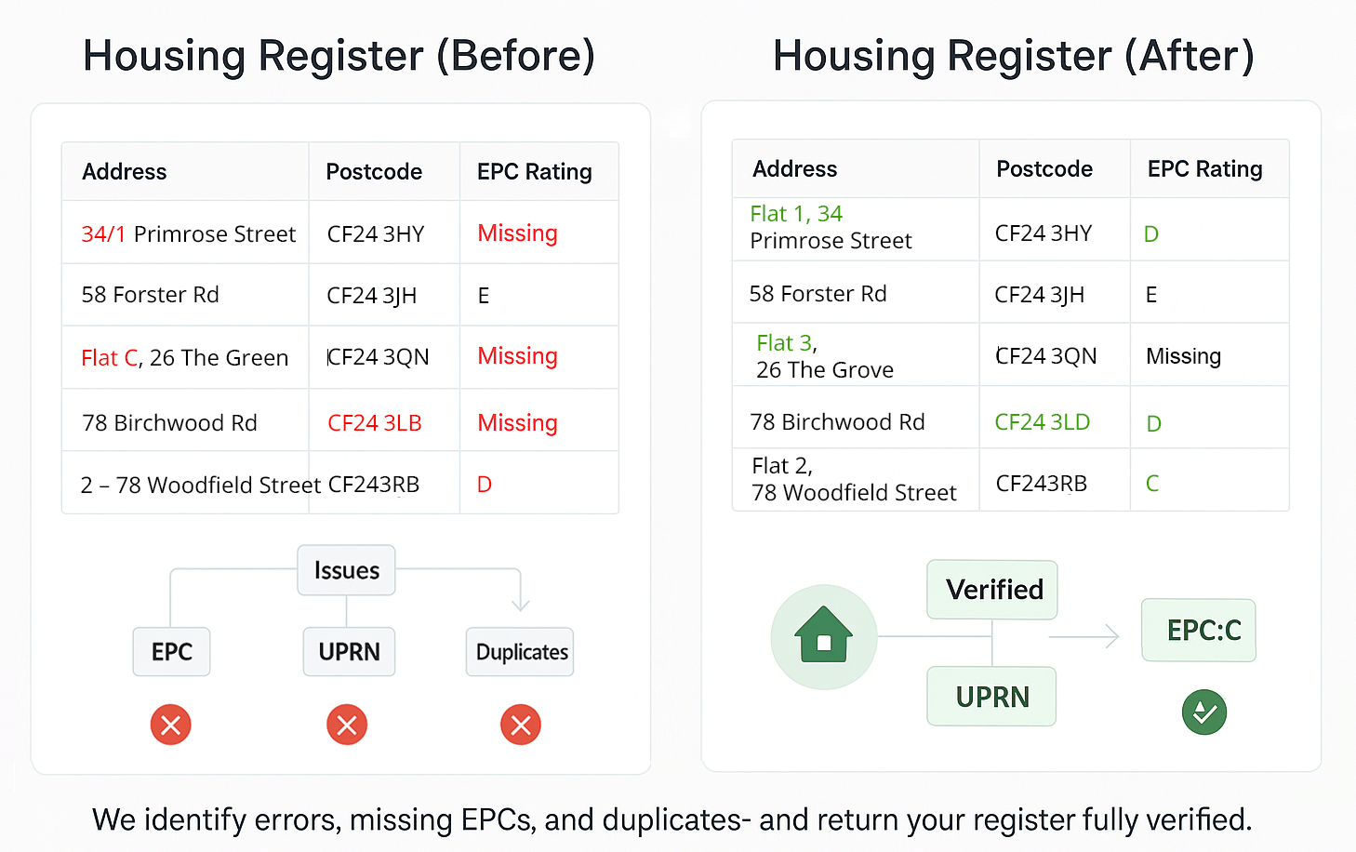
Task: Click the green checkmark badge icon
Action: tap(1204, 712)
